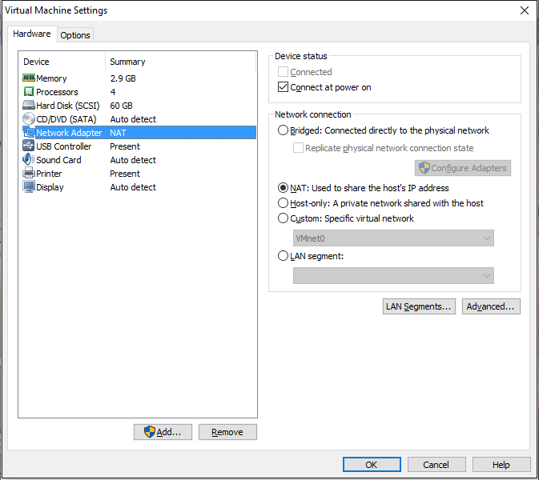Screen dimensions: 539x480
Task: Click the Add... button
Action: pos(163,432)
